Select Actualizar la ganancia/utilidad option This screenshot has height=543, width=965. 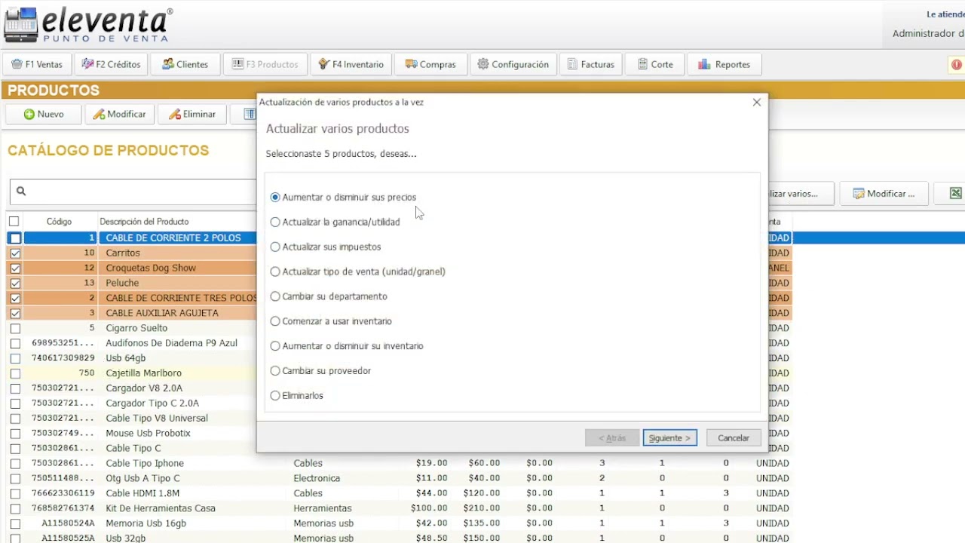335,222
